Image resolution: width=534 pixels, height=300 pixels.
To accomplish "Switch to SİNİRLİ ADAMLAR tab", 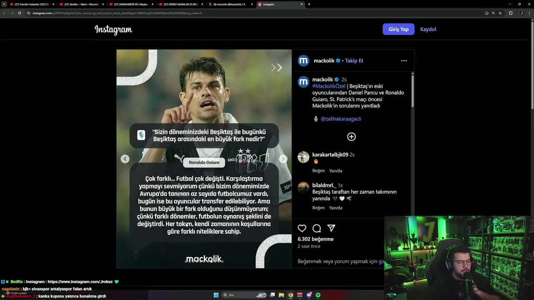I will pos(181,4).
